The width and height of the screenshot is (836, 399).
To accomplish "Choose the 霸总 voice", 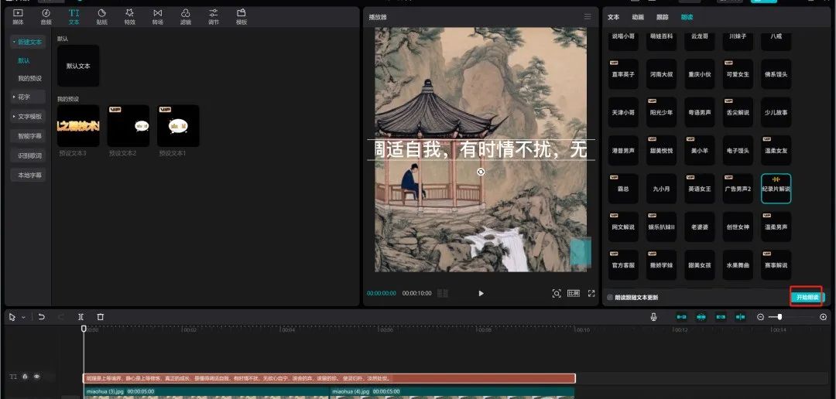I will point(623,189).
